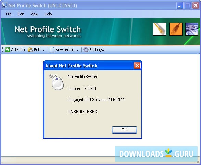Open the Edit menu
The height and width of the screenshot is (165, 201).
point(21,14)
